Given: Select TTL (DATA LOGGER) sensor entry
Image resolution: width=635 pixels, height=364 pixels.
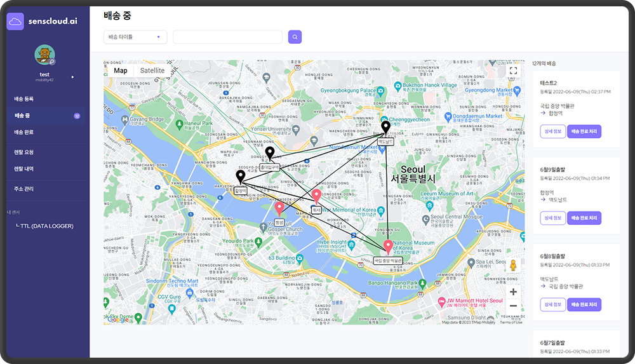Looking at the screenshot, I should coord(46,226).
